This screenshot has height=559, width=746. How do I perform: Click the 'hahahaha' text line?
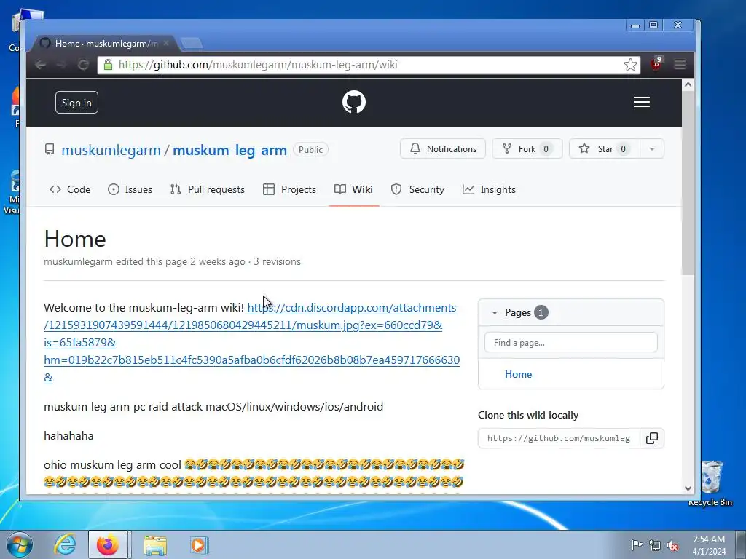(x=68, y=435)
